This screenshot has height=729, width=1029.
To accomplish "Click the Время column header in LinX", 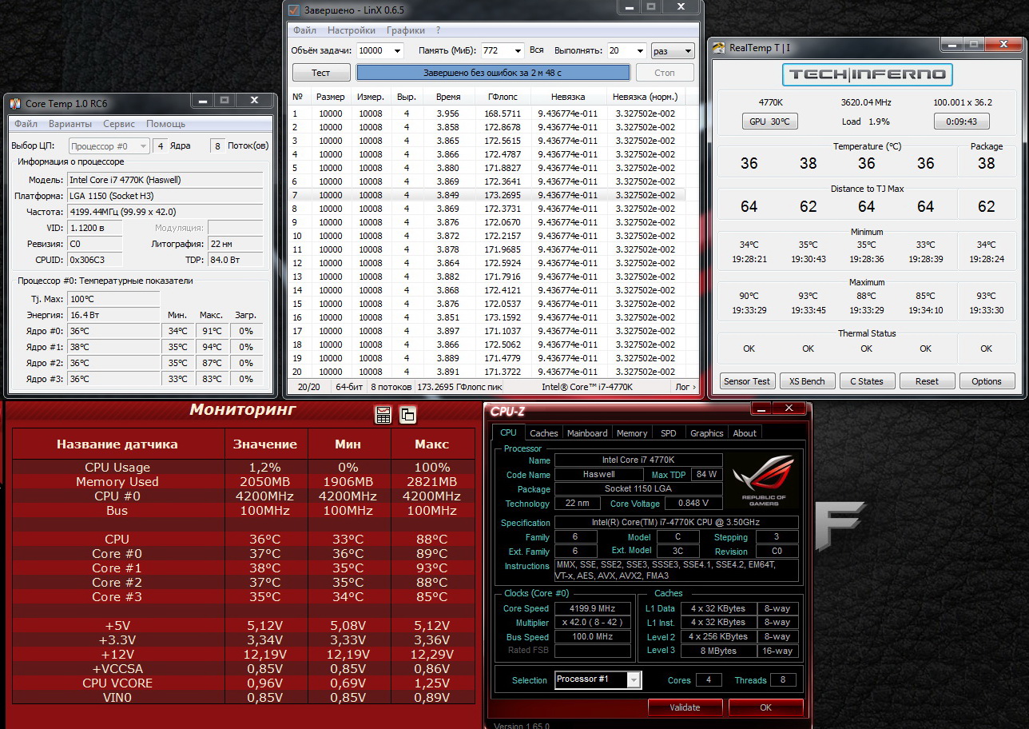I will click(448, 97).
